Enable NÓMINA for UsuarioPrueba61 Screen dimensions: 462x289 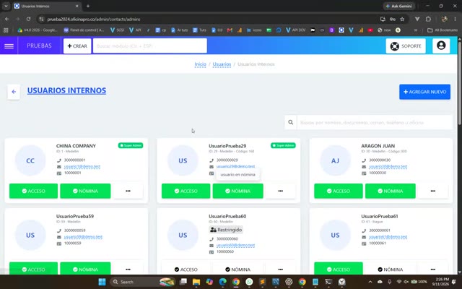(391, 269)
